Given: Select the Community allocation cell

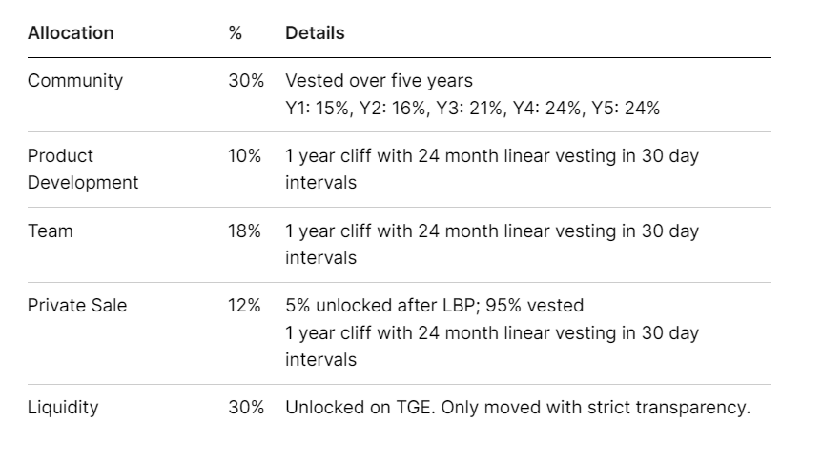Looking at the screenshot, I should pyautogui.click(x=75, y=81).
